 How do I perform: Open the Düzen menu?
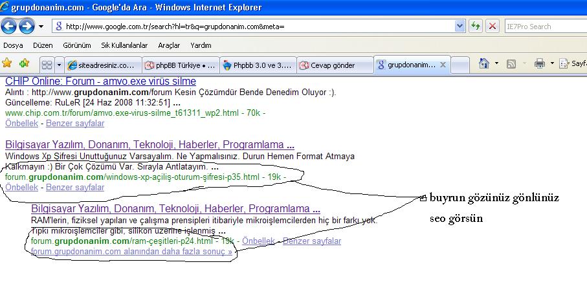43,45
